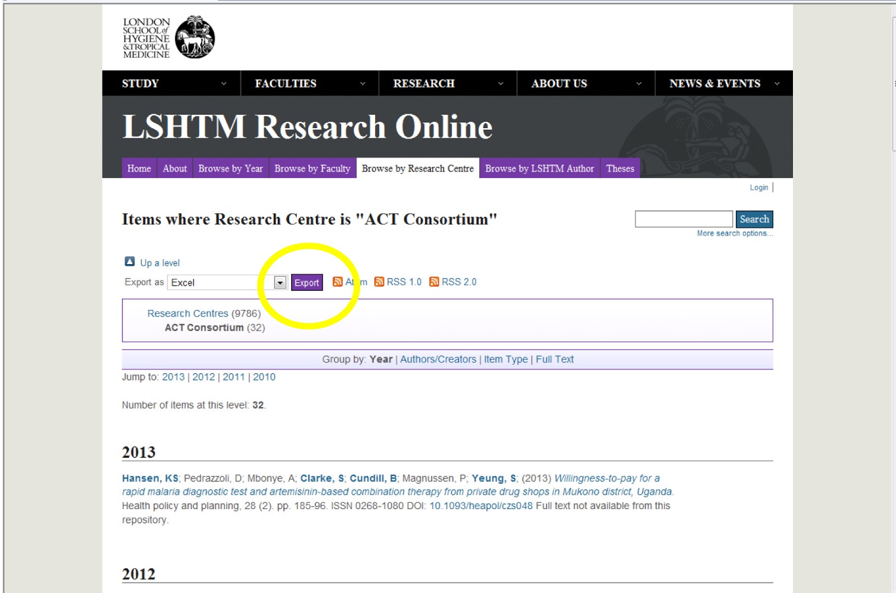Focus the search text field
The image size is (896, 593).
684,219
